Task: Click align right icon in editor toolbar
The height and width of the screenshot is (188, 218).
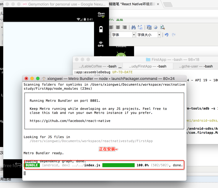Action: tap(125, 27)
